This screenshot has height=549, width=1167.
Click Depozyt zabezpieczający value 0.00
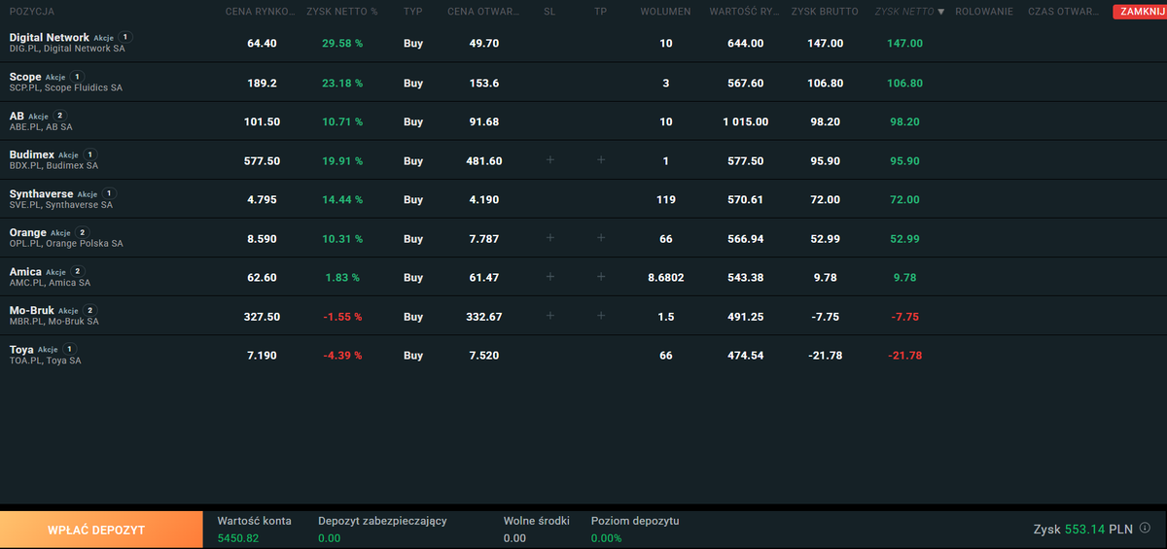pos(329,537)
